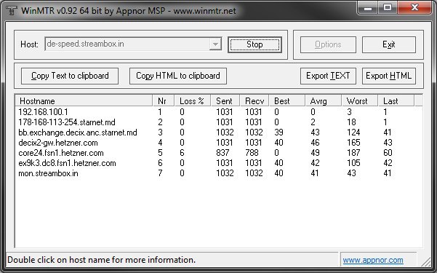Copy HTML to clipboard

click(178, 76)
